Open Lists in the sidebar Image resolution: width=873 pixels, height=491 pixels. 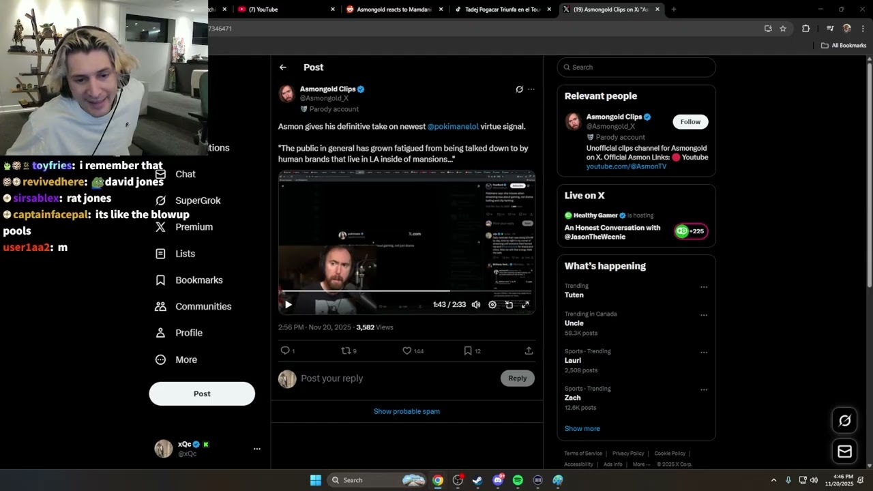(x=175, y=254)
